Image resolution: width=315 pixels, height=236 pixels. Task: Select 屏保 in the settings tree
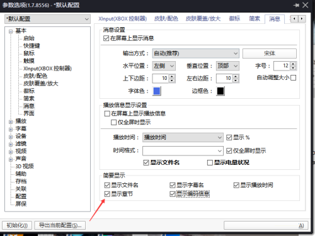pos(21,204)
